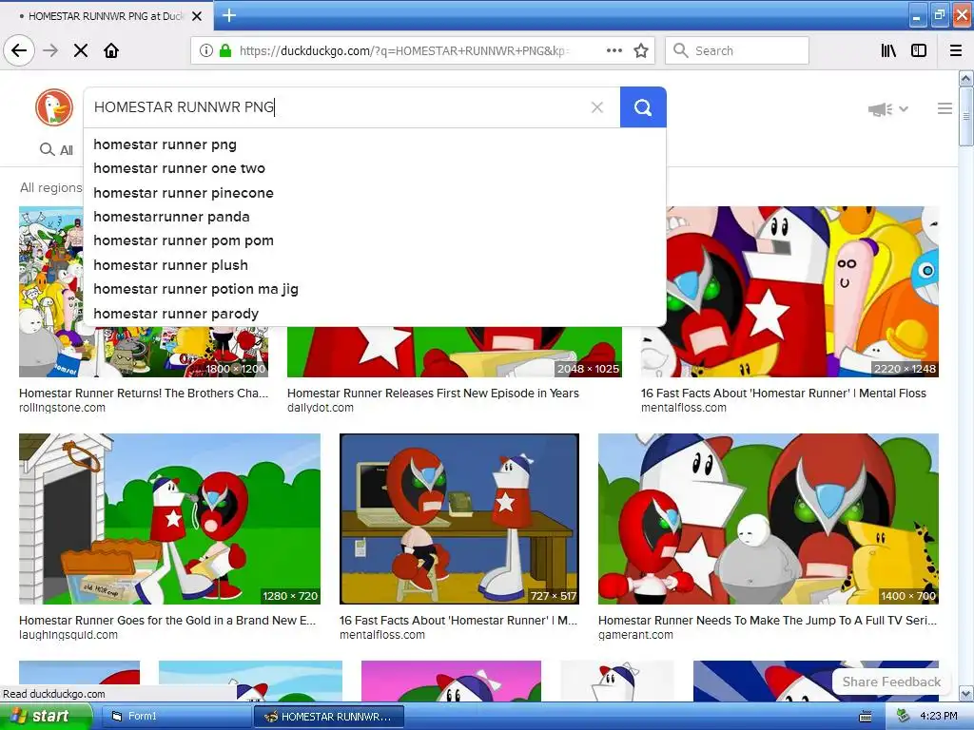Click the page scrollbar down arrow
The height and width of the screenshot is (730, 974).
tap(965, 693)
